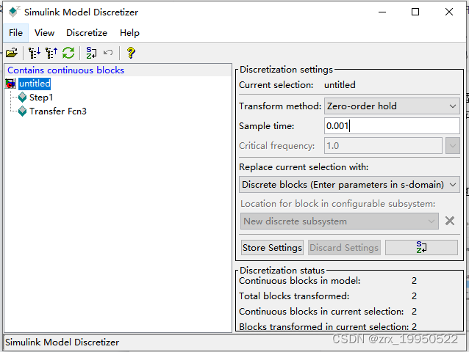Open the View menu

(44, 33)
